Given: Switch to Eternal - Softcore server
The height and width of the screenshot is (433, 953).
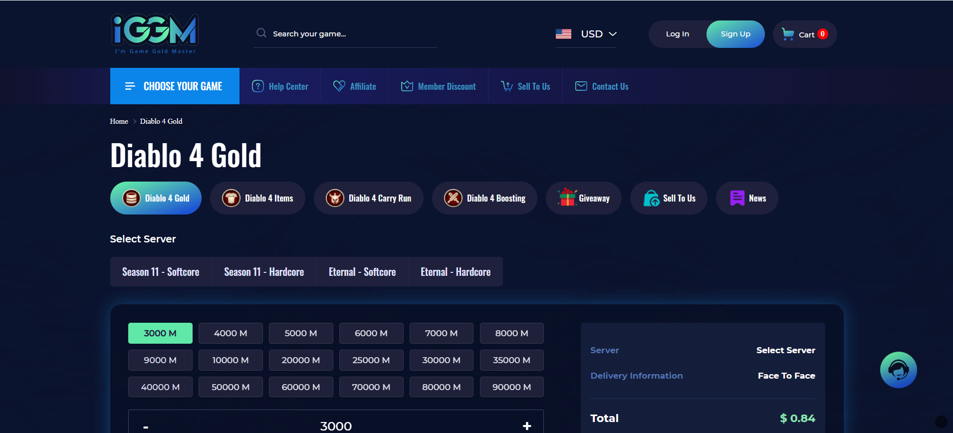Looking at the screenshot, I should point(362,272).
